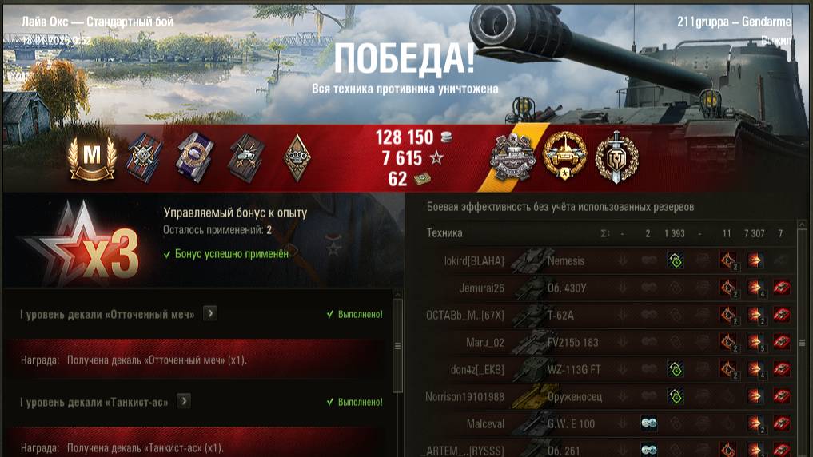
Task: Open player Jemurai26 name link
Action: coord(481,288)
